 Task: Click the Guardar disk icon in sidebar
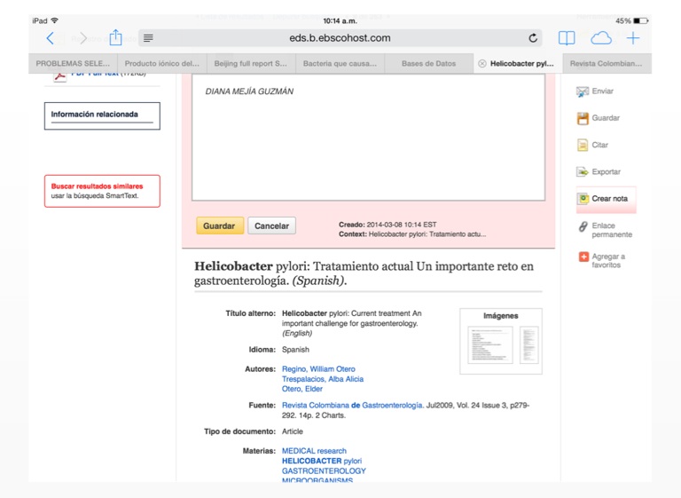(x=583, y=118)
